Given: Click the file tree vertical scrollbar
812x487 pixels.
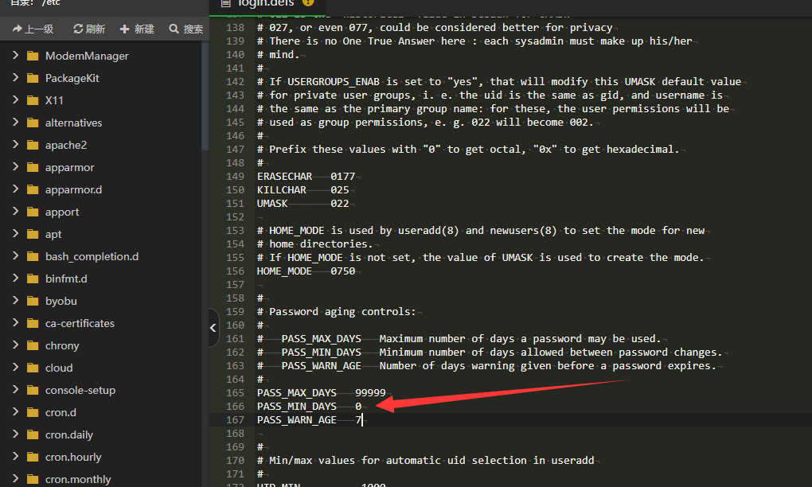Looking at the screenshot, I should 205,95.
